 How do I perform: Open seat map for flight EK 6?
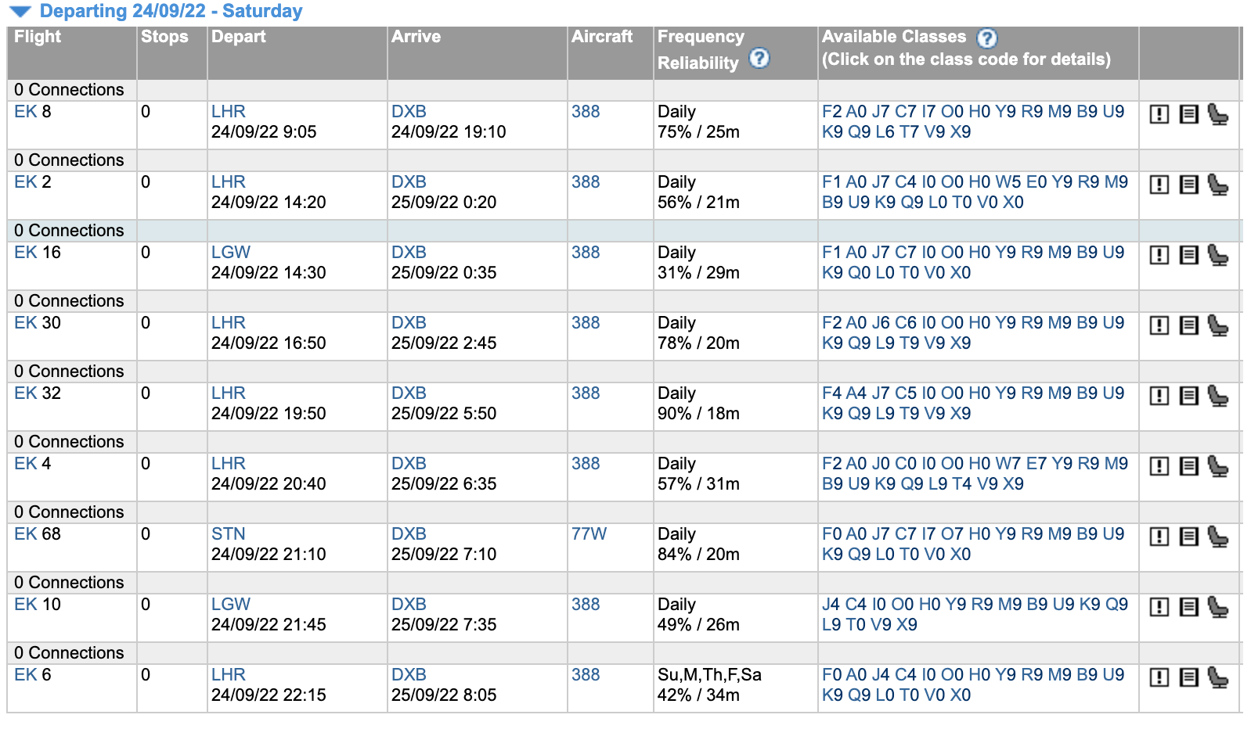[x=1217, y=678]
